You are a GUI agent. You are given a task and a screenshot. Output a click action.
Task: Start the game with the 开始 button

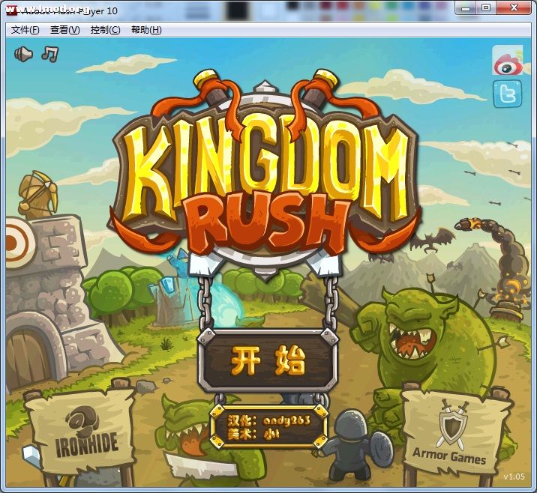point(268,361)
